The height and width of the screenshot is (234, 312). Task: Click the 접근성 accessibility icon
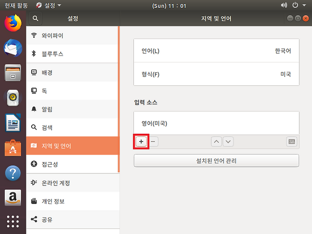click(x=34, y=164)
